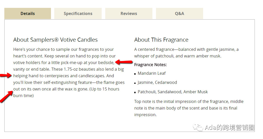Click the red arrow pointing at "bedside"
Image resolution: width=263 pixels, height=139 pixels.
[x=124, y=62]
